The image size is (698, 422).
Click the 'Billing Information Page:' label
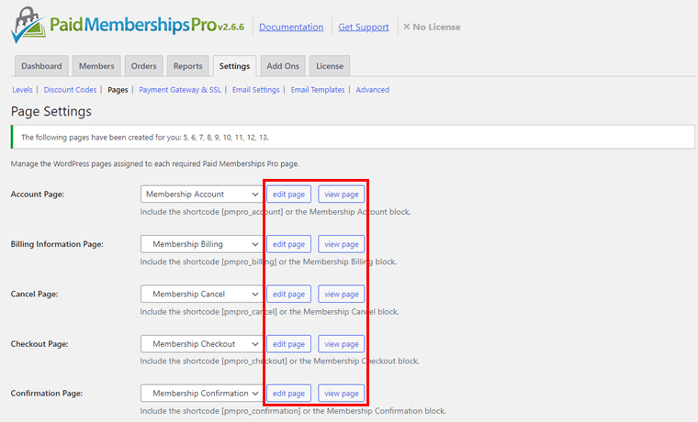[57, 244]
